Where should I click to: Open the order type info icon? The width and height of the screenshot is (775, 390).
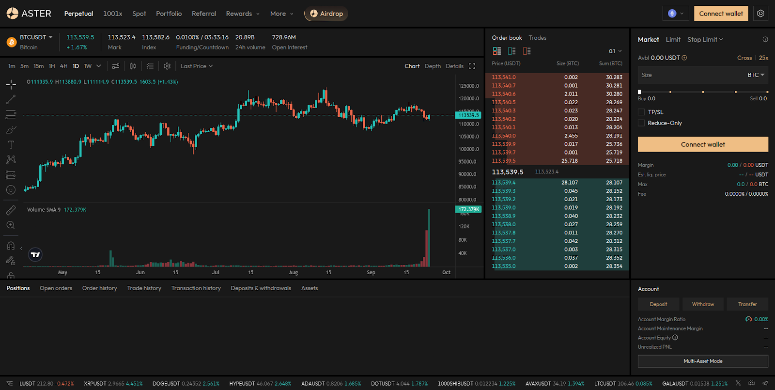coord(765,40)
